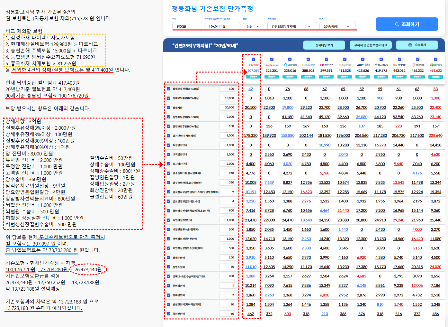Edit the 상해사망 amount field 30,000
This screenshot has width=448, height=327.
coord(228,107)
